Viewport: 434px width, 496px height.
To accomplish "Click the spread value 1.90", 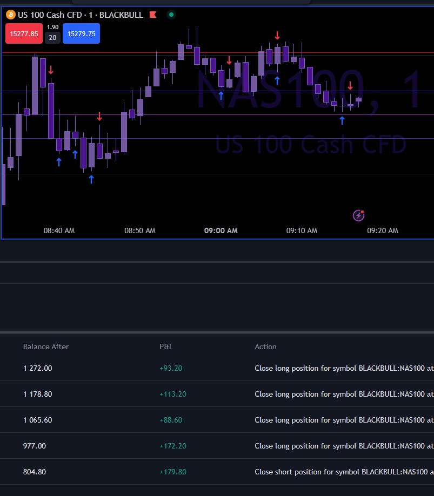I will 52,27.
